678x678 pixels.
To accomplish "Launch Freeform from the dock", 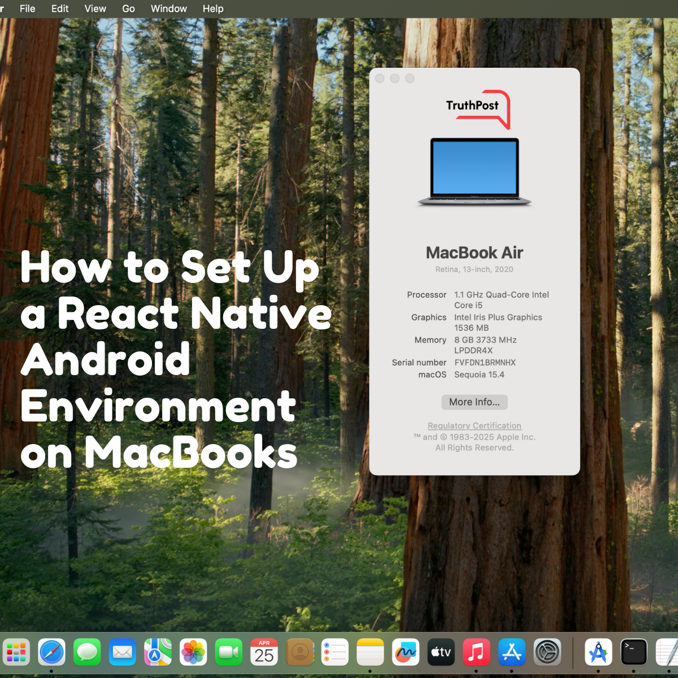I will point(406,653).
